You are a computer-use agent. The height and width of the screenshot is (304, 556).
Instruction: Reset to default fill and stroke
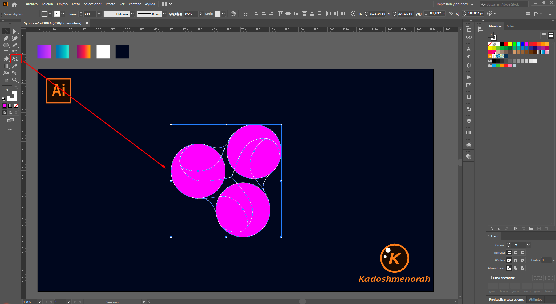pyautogui.click(x=3, y=99)
